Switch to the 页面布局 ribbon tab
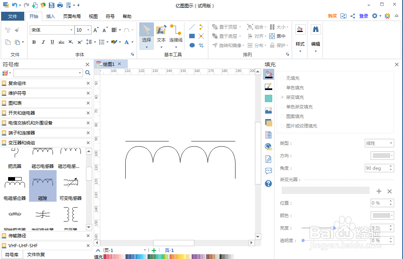403x259 pixels. click(x=72, y=16)
